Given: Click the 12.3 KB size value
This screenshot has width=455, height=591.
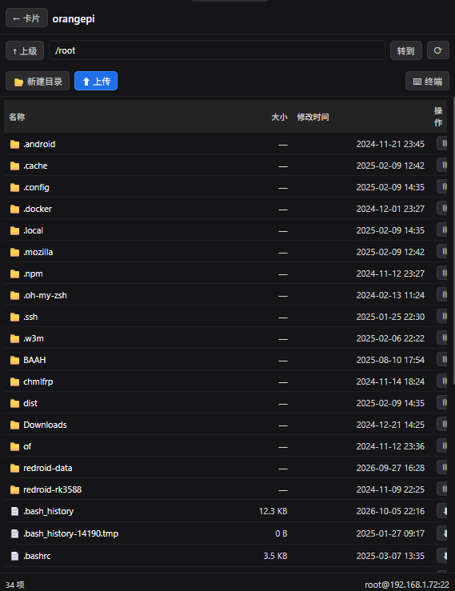Looking at the screenshot, I should click(273, 511).
